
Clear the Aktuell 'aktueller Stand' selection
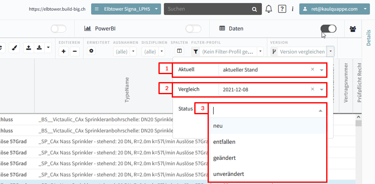[x=312, y=69]
